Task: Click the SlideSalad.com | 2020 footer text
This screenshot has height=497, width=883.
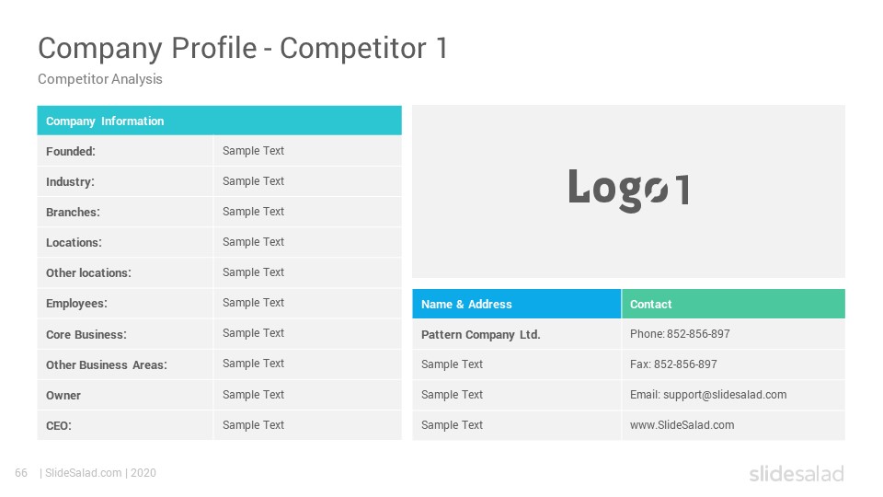Action: [100, 473]
